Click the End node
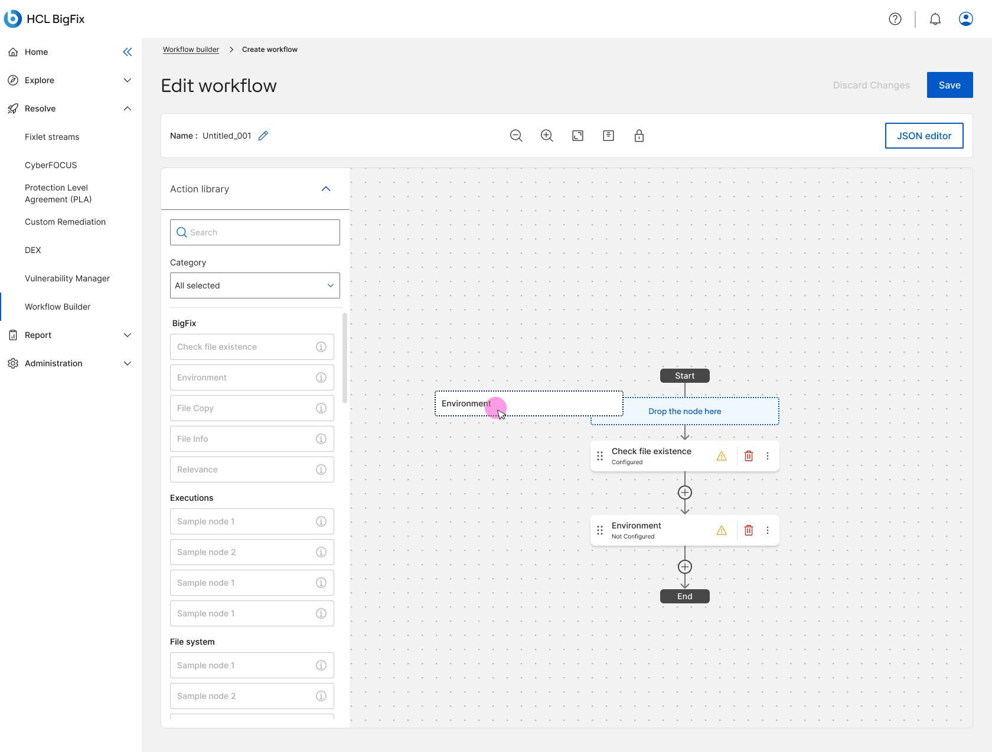 (x=685, y=596)
